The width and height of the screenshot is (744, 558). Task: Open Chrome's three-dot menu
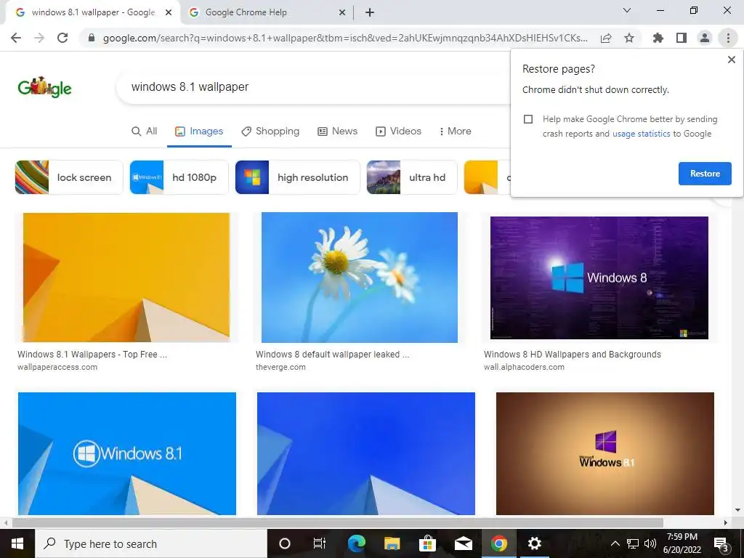coord(728,38)
